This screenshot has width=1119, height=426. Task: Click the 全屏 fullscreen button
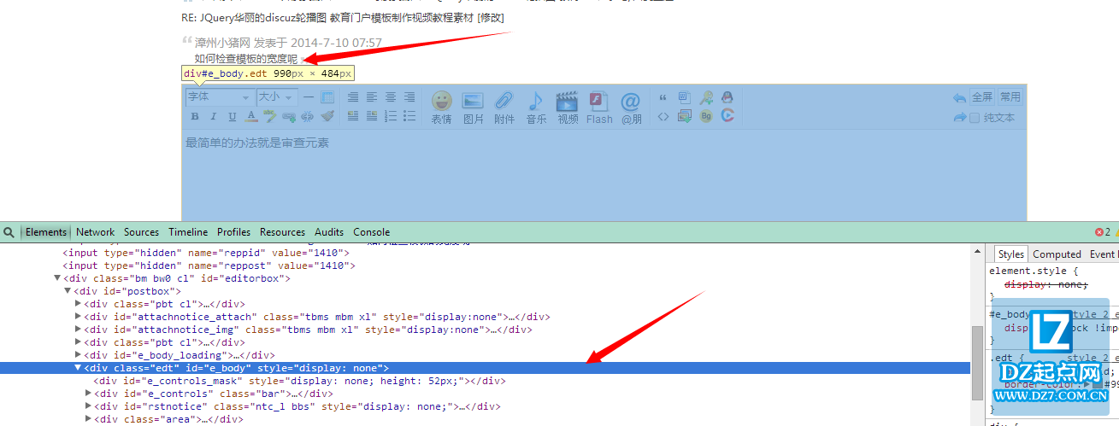(x=982, y=97)
